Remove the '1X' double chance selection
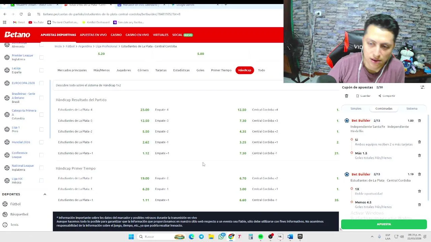The width and height of the screenshot is (431, 242). (x=419, y=191)
